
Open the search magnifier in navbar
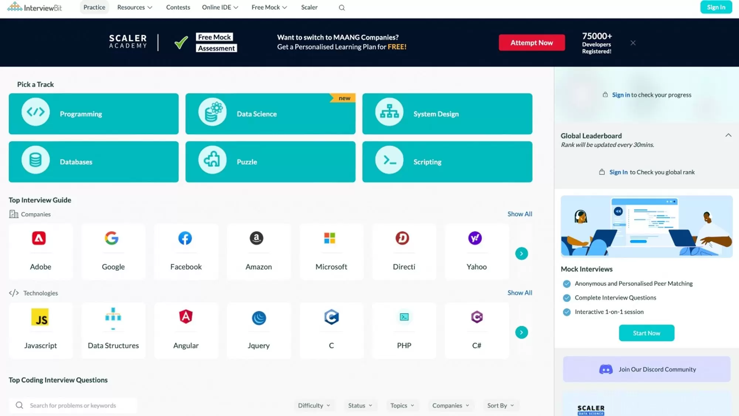click(342, 7)
